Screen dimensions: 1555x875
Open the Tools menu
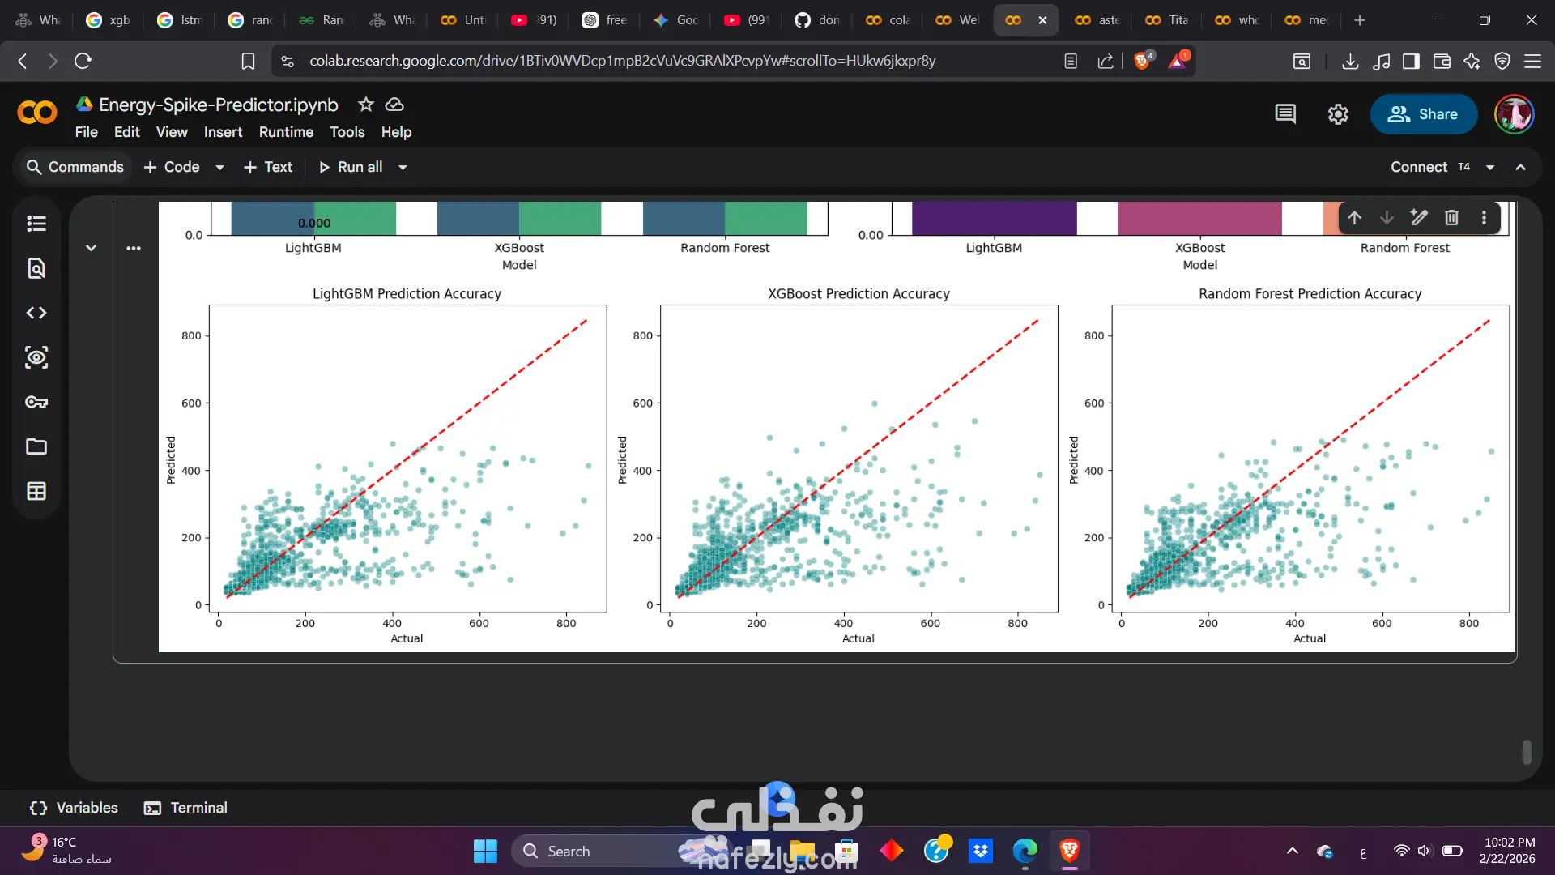pyautogui.click(x=347, y=132)
